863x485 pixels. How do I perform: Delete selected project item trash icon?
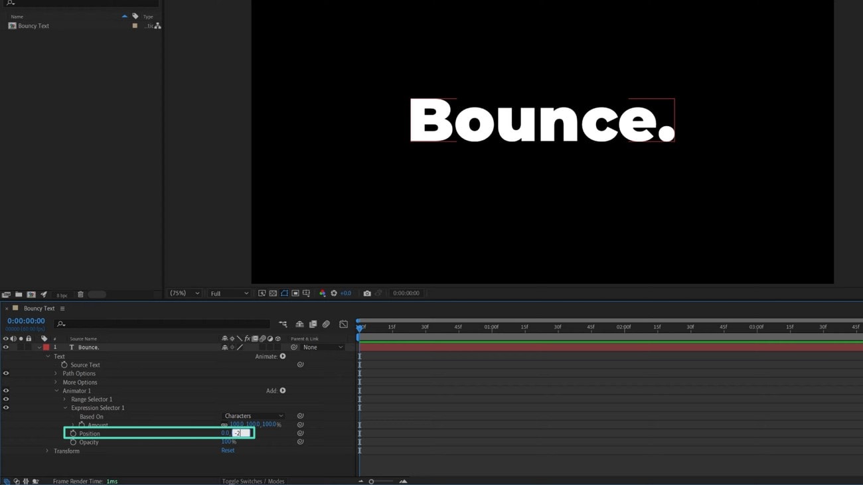pos(80,295)
